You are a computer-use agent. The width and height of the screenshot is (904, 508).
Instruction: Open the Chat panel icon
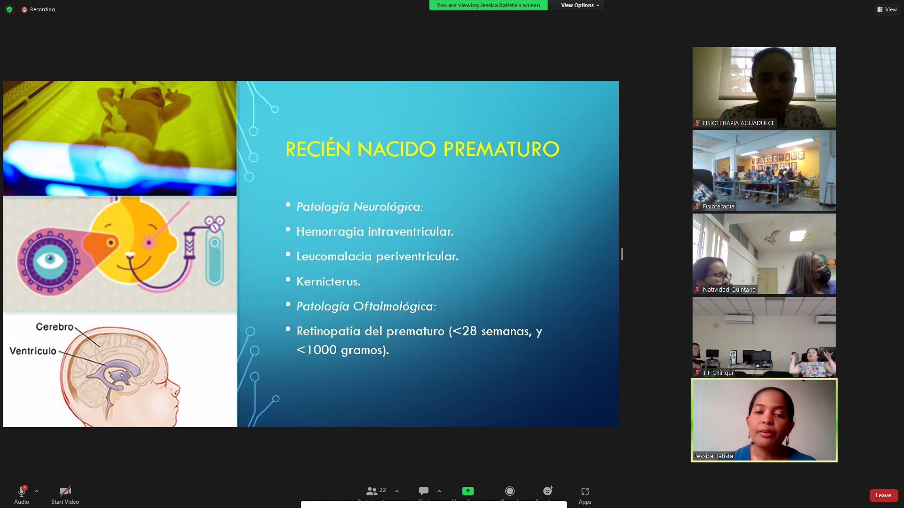click(424, 491)
